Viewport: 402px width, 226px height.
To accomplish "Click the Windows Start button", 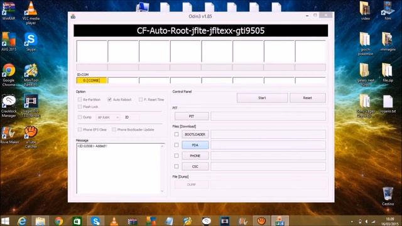I will coord(5,221).
